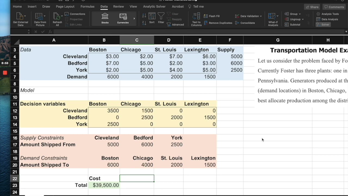Click the Get External Data icon

pyautogui.click(x=20, y=16)
